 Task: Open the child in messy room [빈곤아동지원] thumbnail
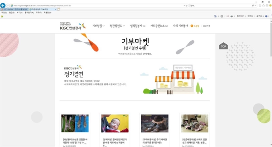194,123
